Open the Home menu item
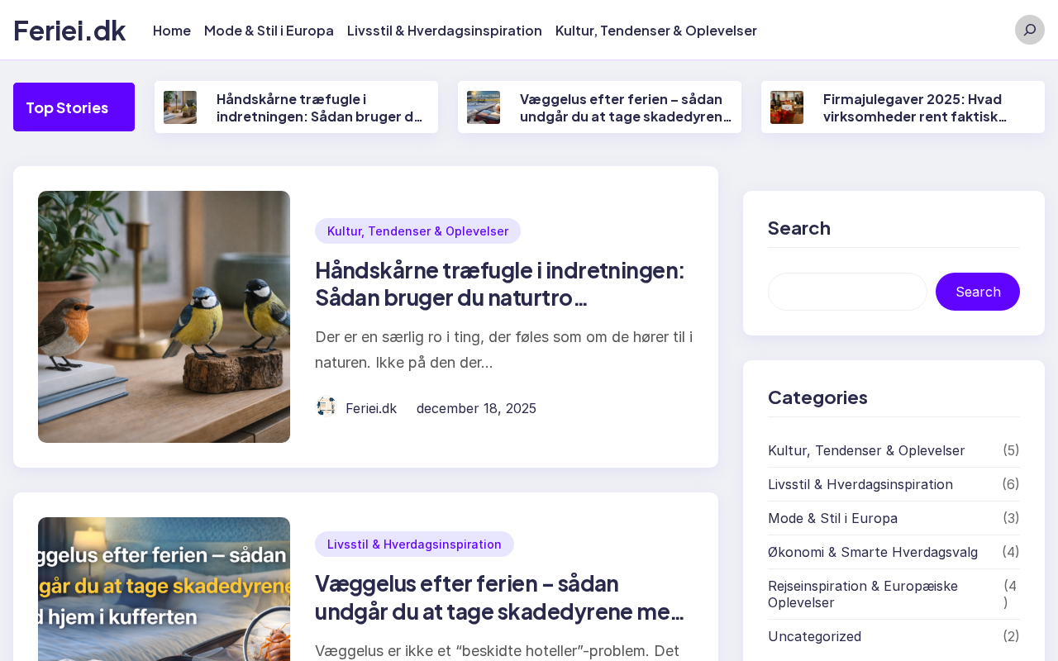Screen dimensions: 1058x661 coord(172,31)
